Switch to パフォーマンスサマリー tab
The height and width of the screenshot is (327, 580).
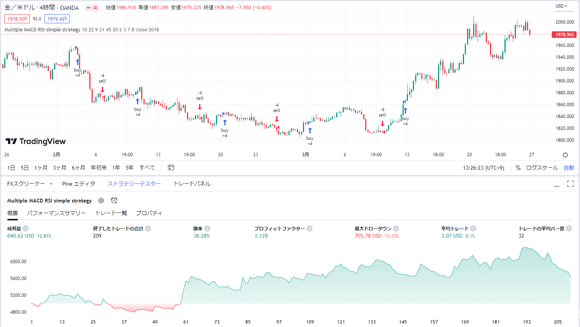56,213
